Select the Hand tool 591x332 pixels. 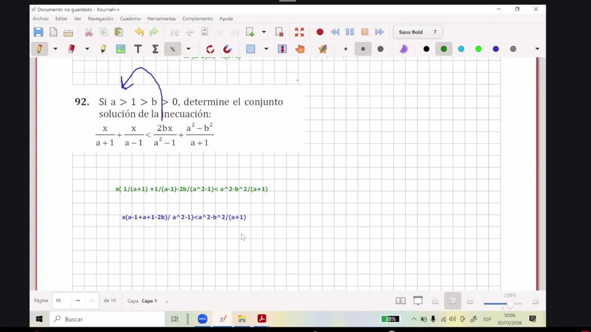[300, 49]
